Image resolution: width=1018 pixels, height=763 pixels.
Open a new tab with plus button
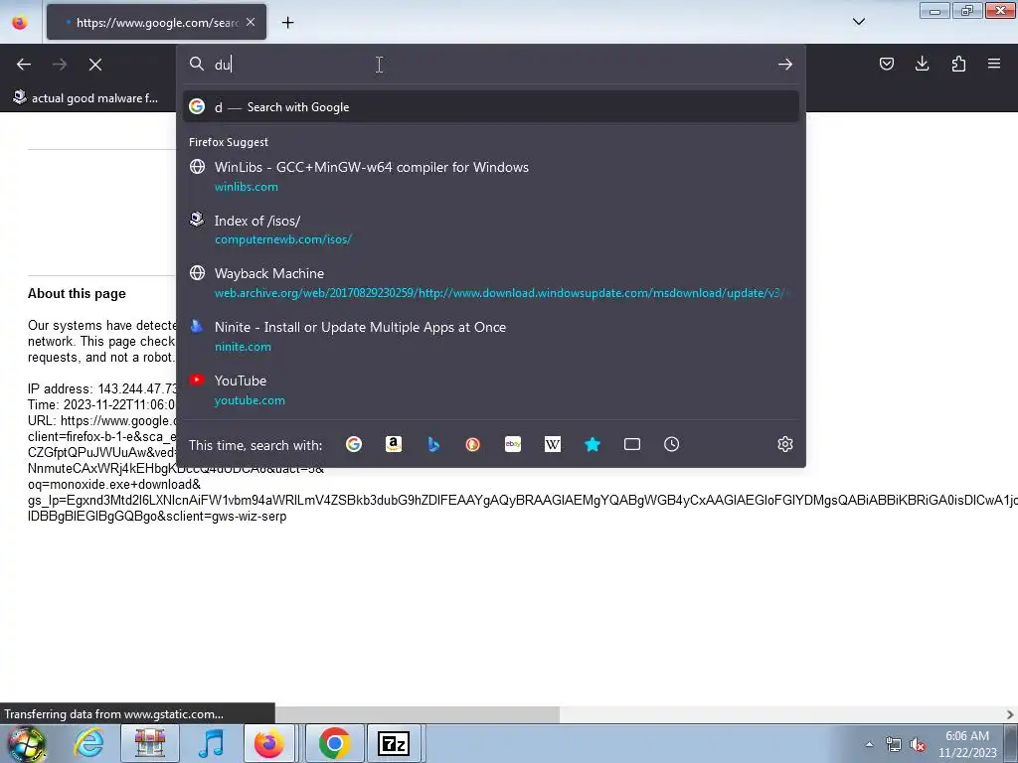(x=287, y=23)
